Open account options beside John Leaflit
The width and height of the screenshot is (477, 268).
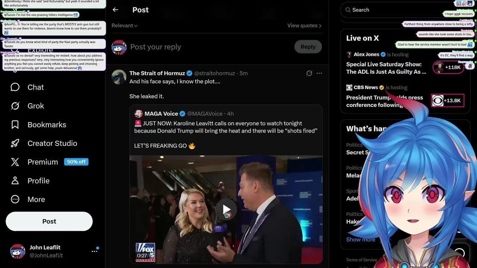[94, 251]
